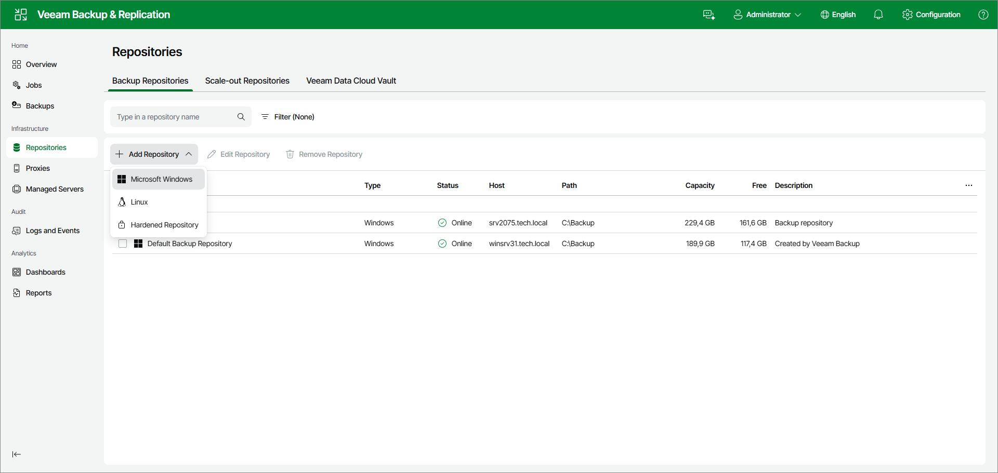Switch to Veeam Data Cloud Vault tab
This screenshot has width=998, height=473.
tap(351, 80)
